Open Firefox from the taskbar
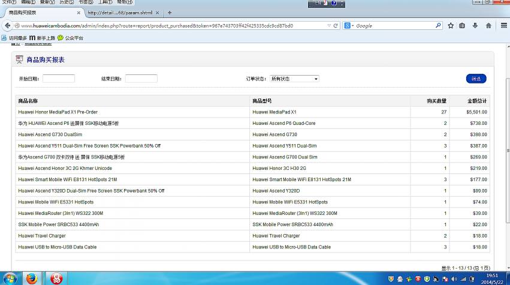The width and height of the screenshot is (510, 285). 32,279
